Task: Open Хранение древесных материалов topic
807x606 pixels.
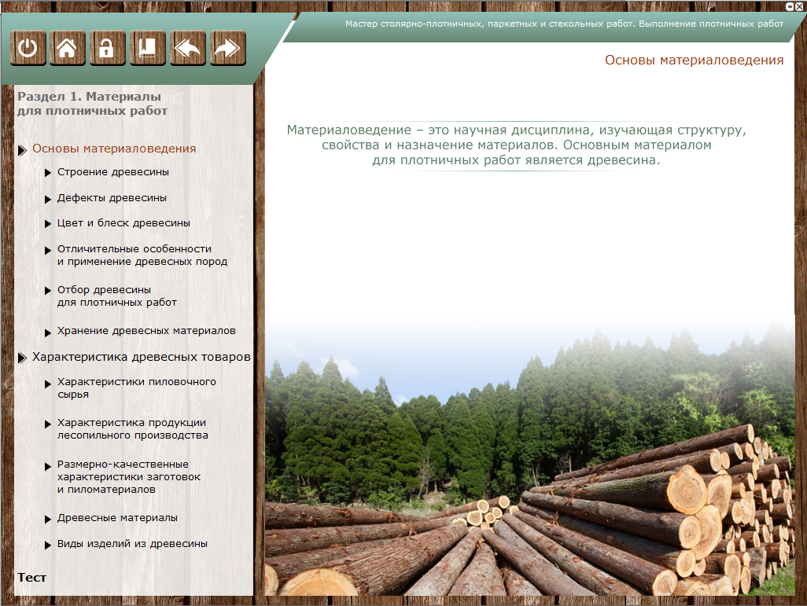Action: point(146,331)
